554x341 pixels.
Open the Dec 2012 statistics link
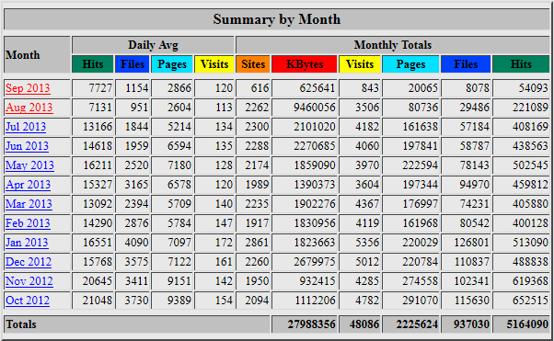click(29, 262)
